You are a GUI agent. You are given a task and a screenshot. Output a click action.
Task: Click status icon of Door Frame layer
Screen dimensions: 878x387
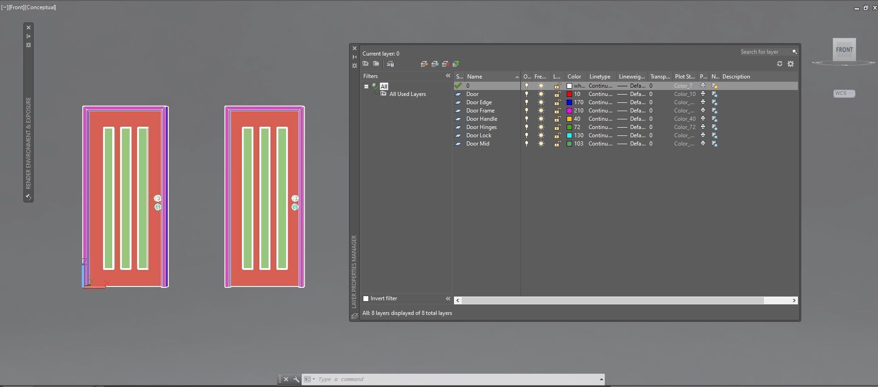[x=458, y=111]
